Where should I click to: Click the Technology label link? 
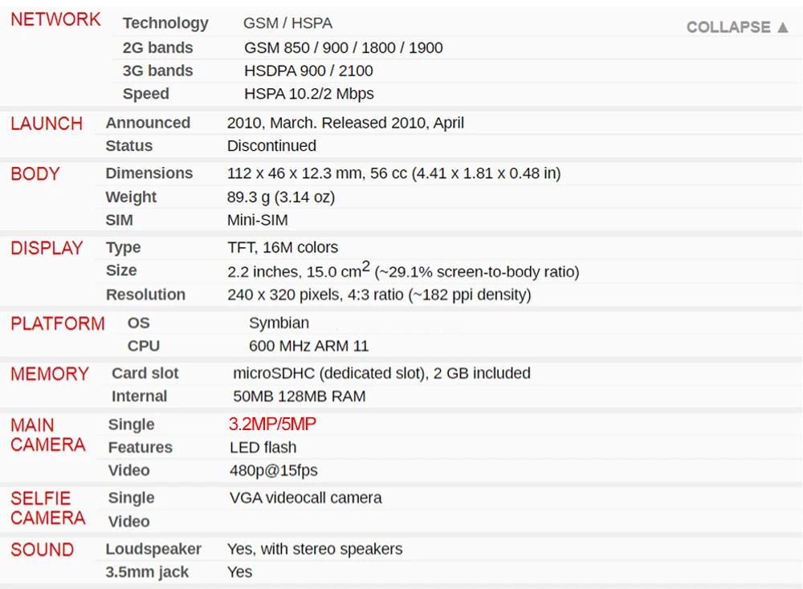165,23
